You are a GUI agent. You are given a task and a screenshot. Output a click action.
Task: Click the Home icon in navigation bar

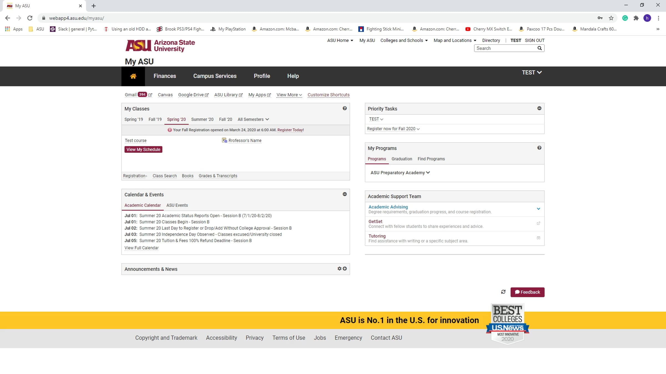coord(133,76)
